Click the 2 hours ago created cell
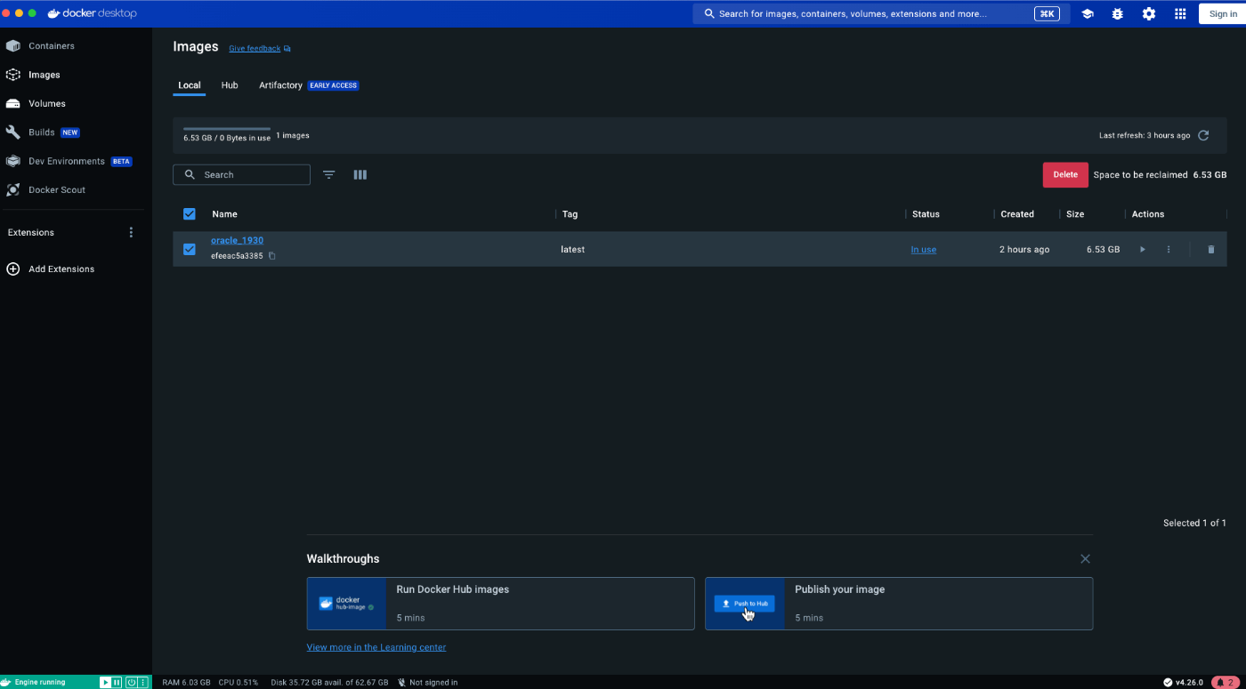The height and width of the screenshot is (689, 1246). 1024,250
